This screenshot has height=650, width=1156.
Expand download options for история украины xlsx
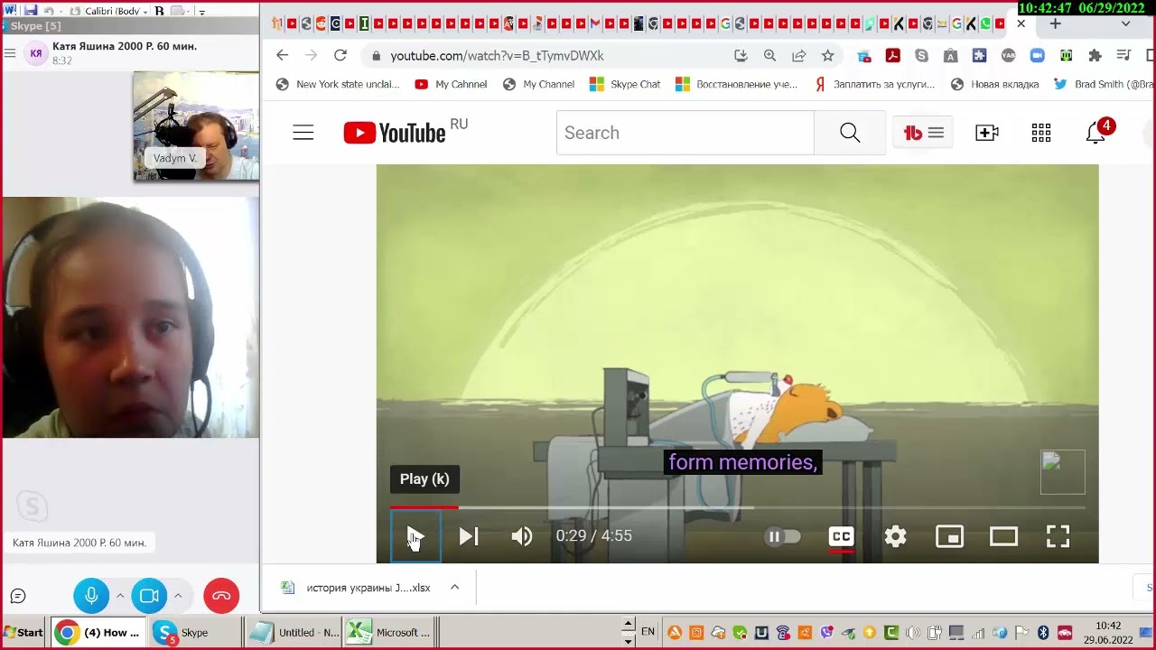pyautogui.click(x=454, y=588)
